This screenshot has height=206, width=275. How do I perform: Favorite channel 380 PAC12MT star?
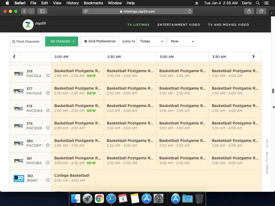click(x=48, y=145)
